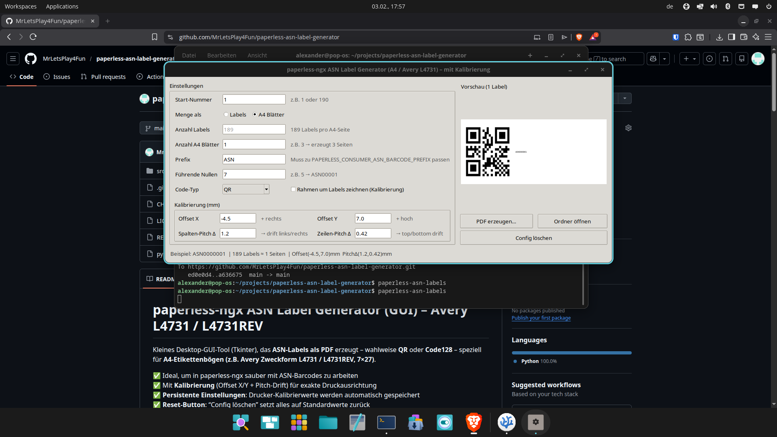
Task: Reload the page in browser
Action: click(x=33, y=37)
